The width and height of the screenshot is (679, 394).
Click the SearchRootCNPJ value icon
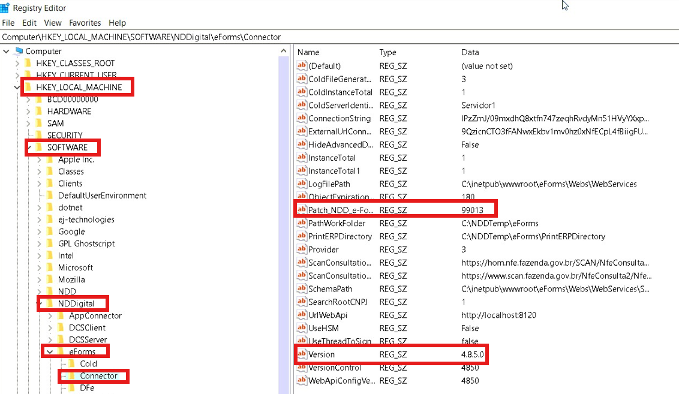pyautogui.click(x=302, y=302)
